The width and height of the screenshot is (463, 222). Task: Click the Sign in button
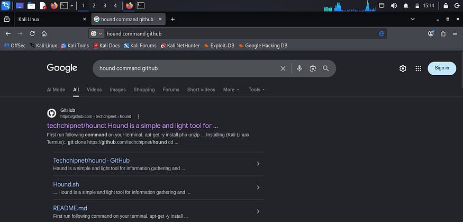point(442,68)
